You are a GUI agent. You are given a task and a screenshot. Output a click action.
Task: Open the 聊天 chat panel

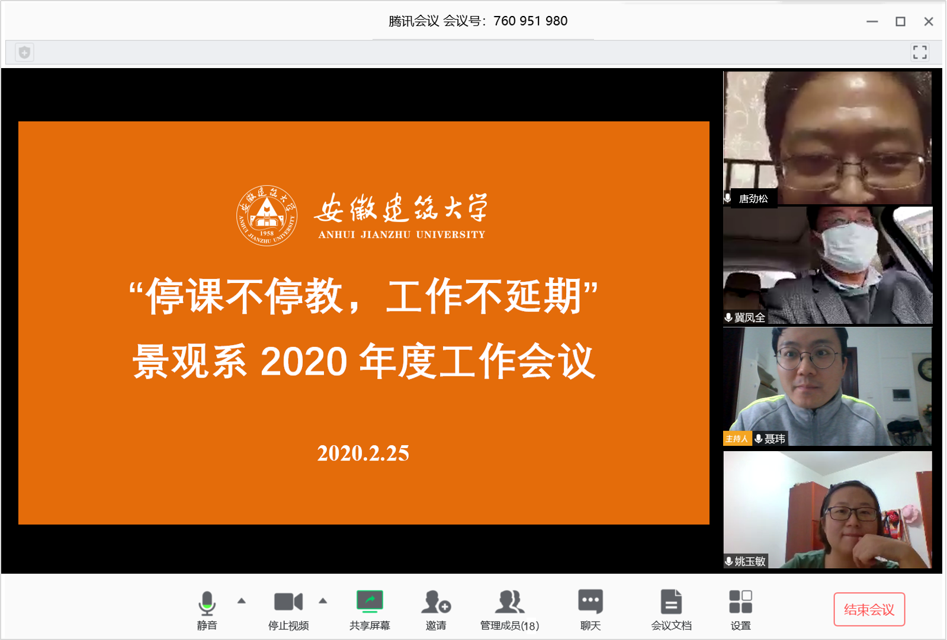pos(590,602)
